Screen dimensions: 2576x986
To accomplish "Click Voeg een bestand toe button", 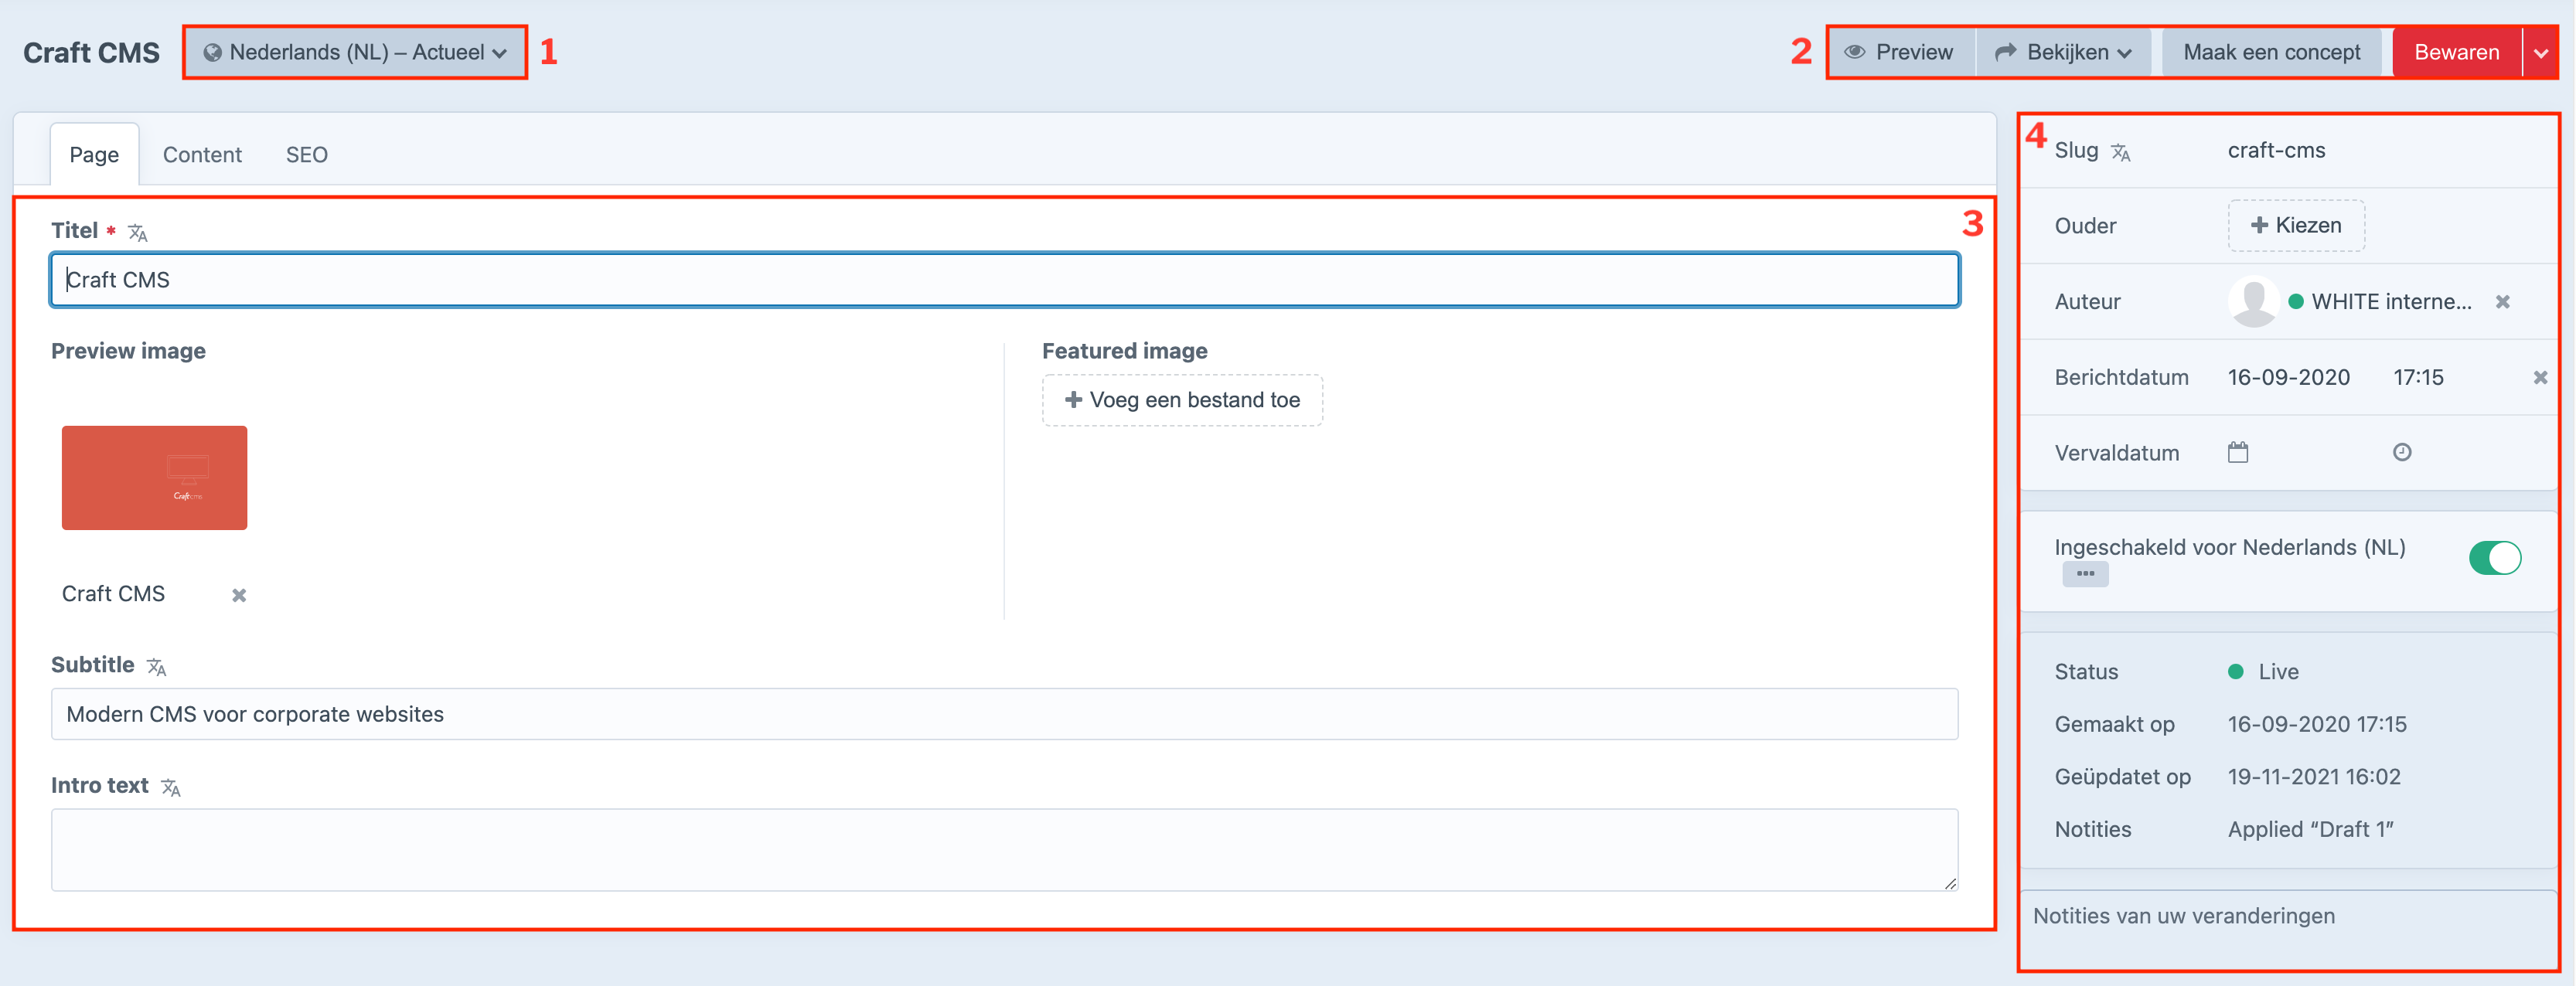I will click(x=1182, y=400).
